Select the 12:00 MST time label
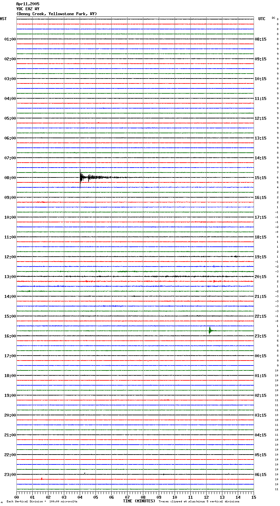Viewport: 280px width, 506px height. tap(10, 257)
